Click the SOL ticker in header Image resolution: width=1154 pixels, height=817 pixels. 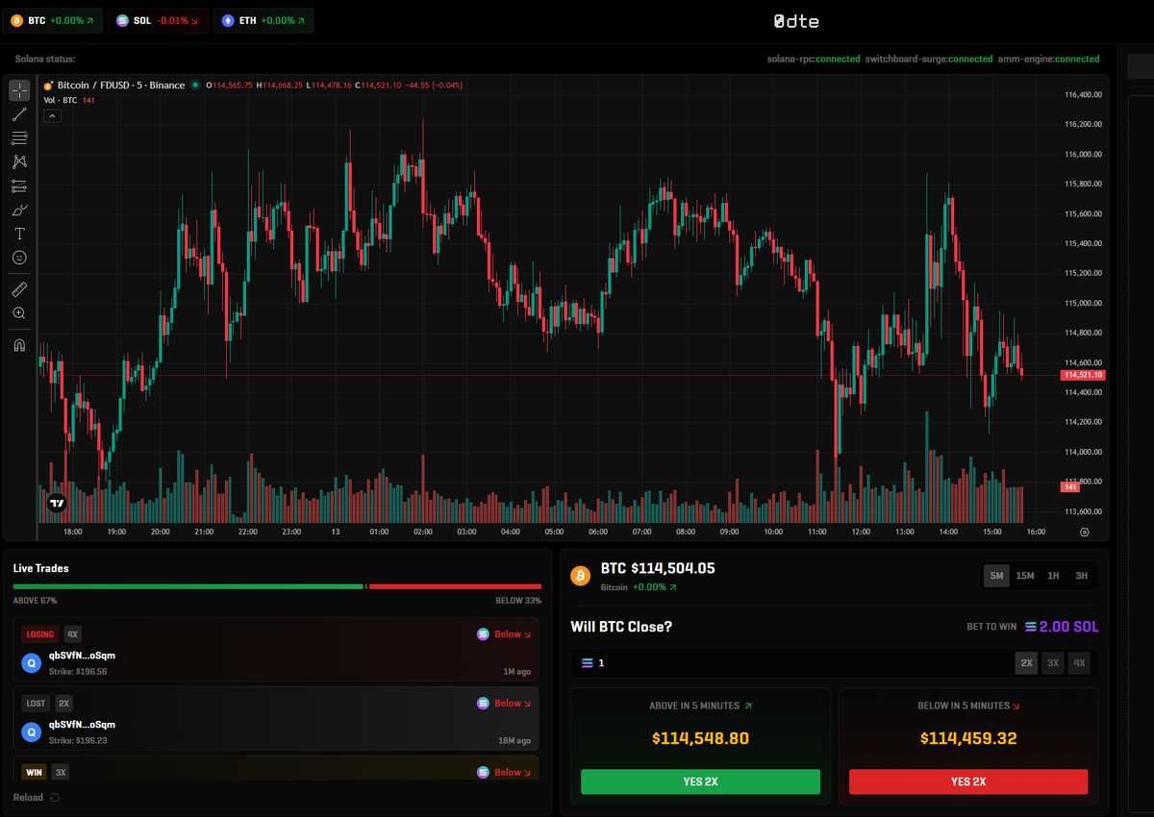[159, 20]
